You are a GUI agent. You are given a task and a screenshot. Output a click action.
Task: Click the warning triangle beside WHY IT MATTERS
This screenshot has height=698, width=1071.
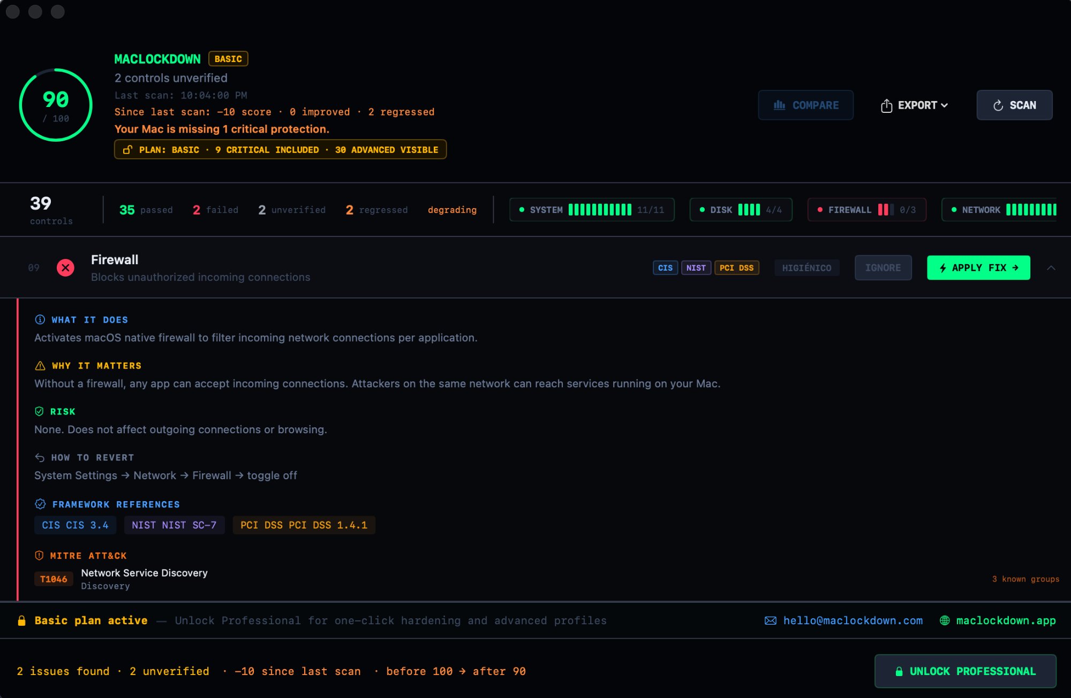[40, 366]
